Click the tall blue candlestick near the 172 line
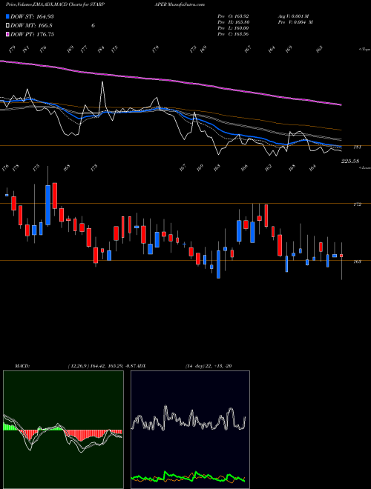 [47, 205]
